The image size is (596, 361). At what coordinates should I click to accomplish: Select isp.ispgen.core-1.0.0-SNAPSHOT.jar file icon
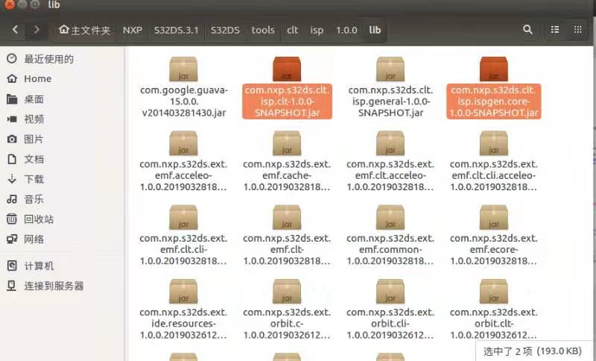494,69
